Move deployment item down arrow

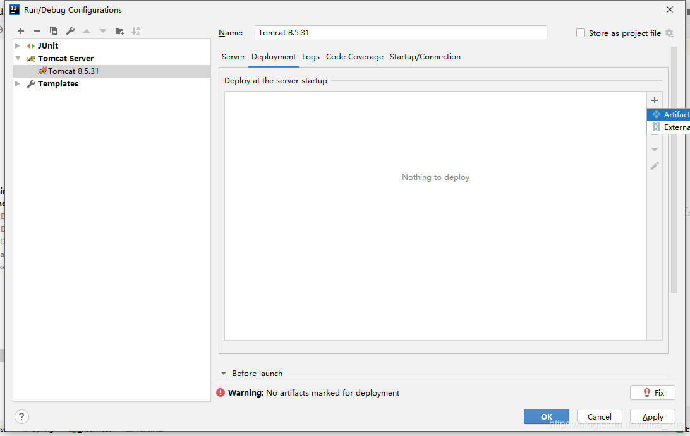655,150
